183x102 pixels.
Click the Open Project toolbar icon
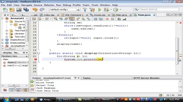click(x=19, y=10)
